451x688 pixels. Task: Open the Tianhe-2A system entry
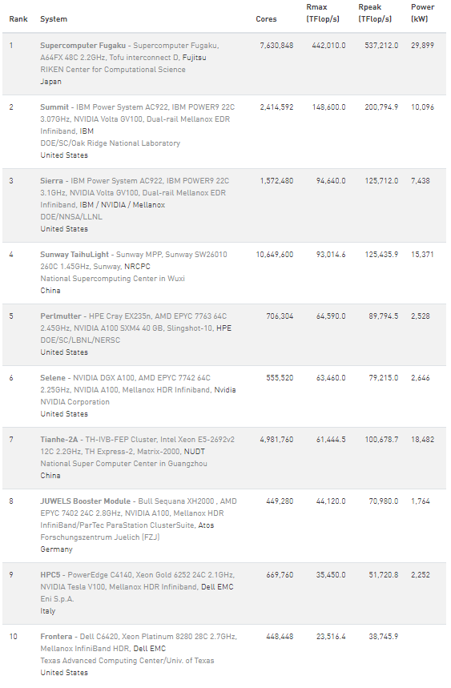[x=58, y=440]
